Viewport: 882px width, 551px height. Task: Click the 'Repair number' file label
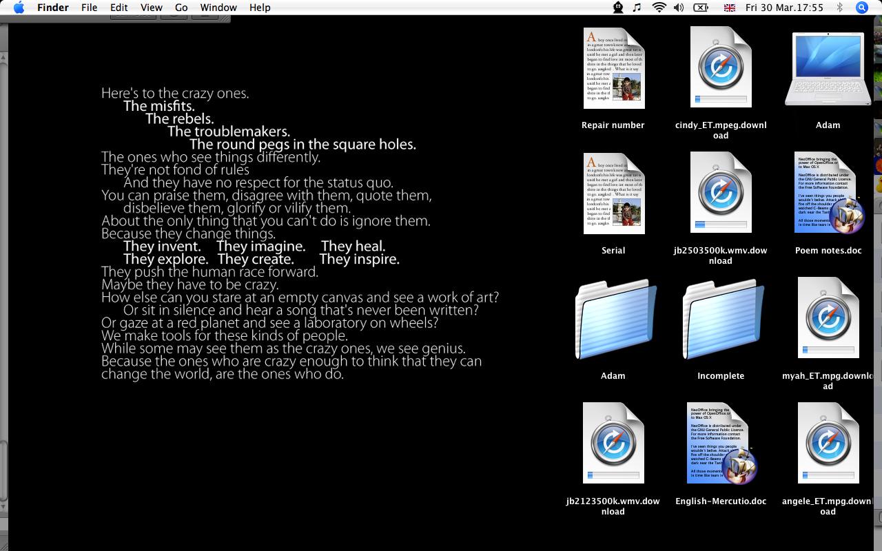(x=613, y=125)
